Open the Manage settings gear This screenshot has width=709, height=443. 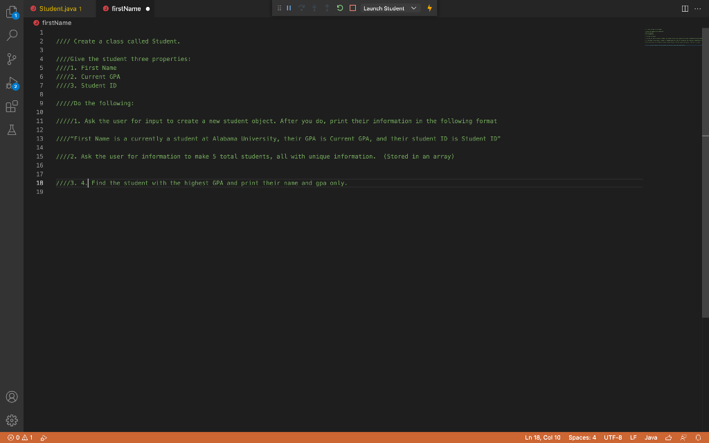11,419
